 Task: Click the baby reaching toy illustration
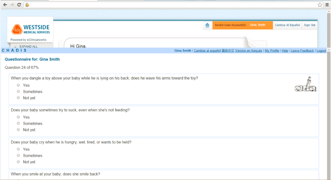pos(305,84)
